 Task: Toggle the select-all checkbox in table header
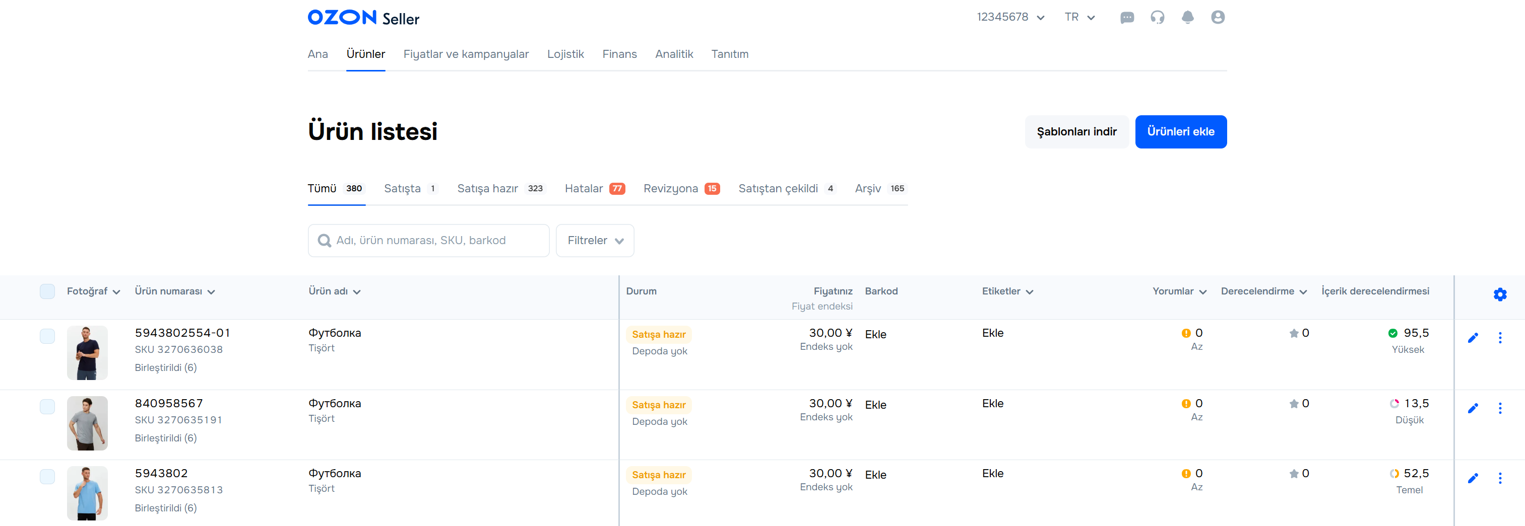coord(47,291)
